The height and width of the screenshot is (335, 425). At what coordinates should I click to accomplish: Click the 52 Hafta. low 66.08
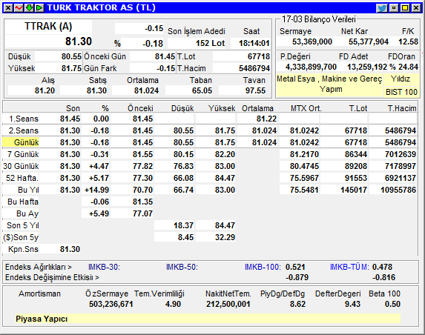183,178
